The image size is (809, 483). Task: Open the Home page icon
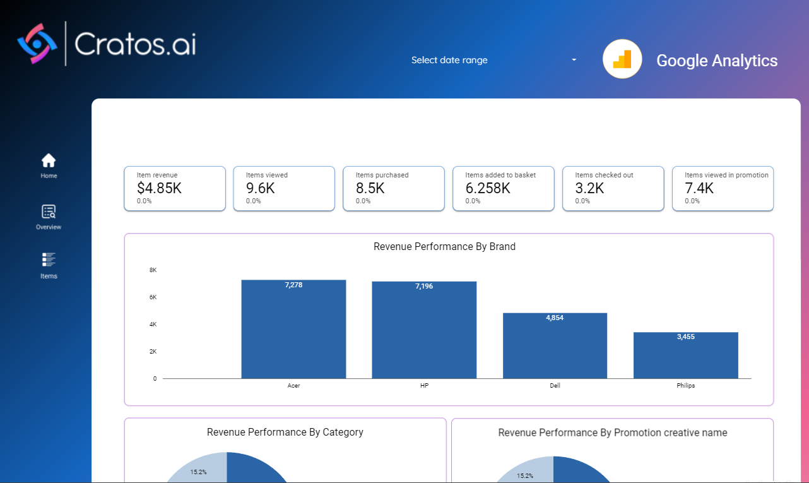click(x=49, y=160)
